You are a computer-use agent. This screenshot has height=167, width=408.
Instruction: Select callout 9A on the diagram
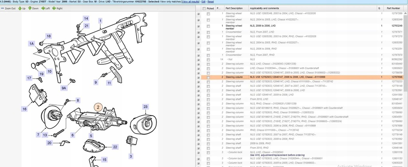[x=64, y=88]
